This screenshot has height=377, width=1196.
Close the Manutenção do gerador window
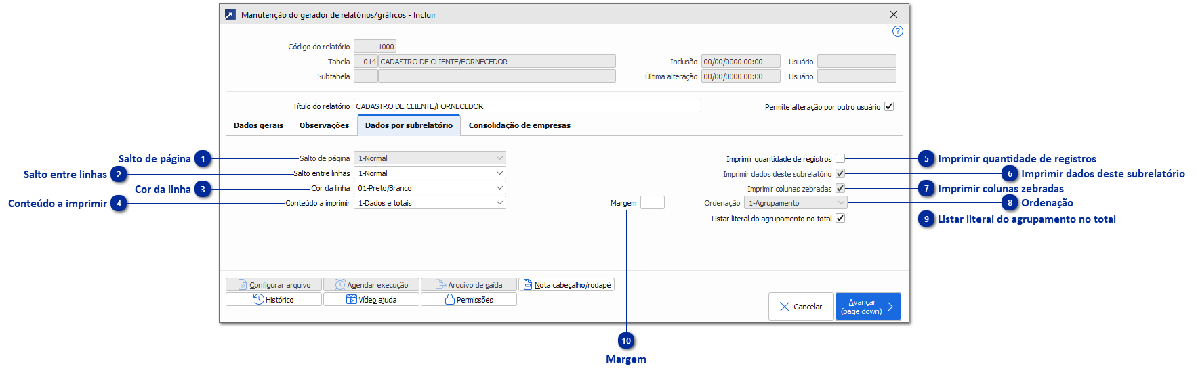894,14
